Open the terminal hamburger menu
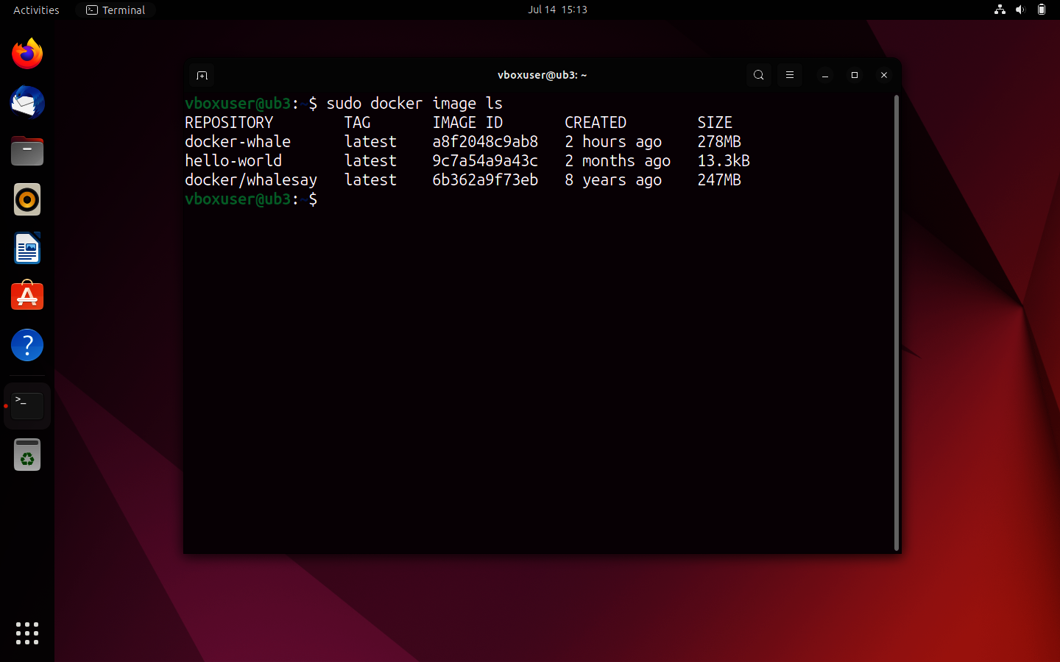The height and width of the screenshot is (662, 1060). click(x=789, y=75)
